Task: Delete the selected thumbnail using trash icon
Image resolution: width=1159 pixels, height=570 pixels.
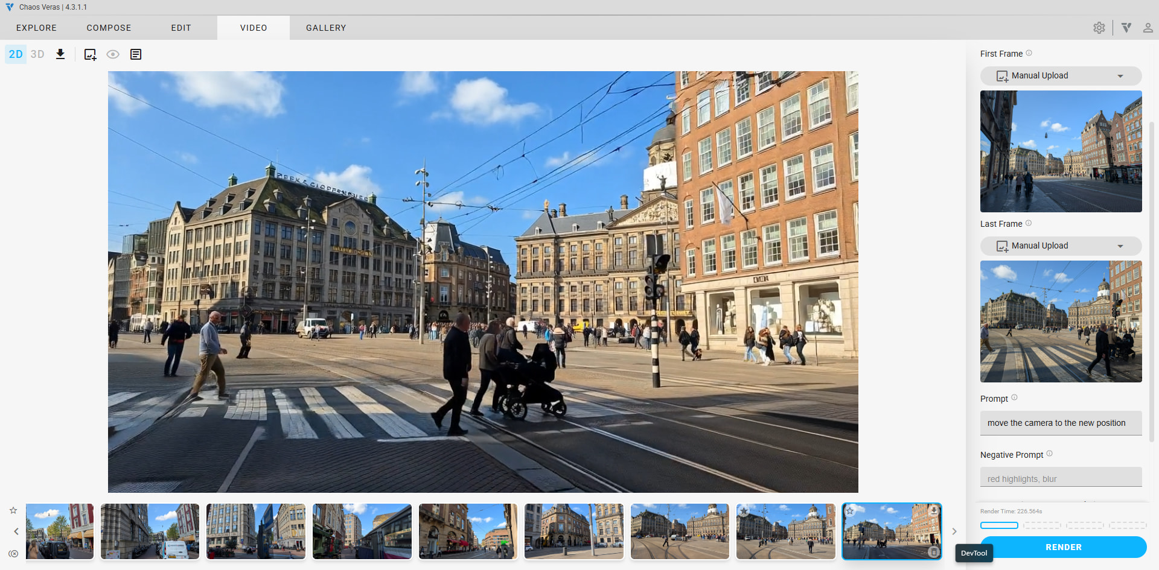Action: (933, 552)
